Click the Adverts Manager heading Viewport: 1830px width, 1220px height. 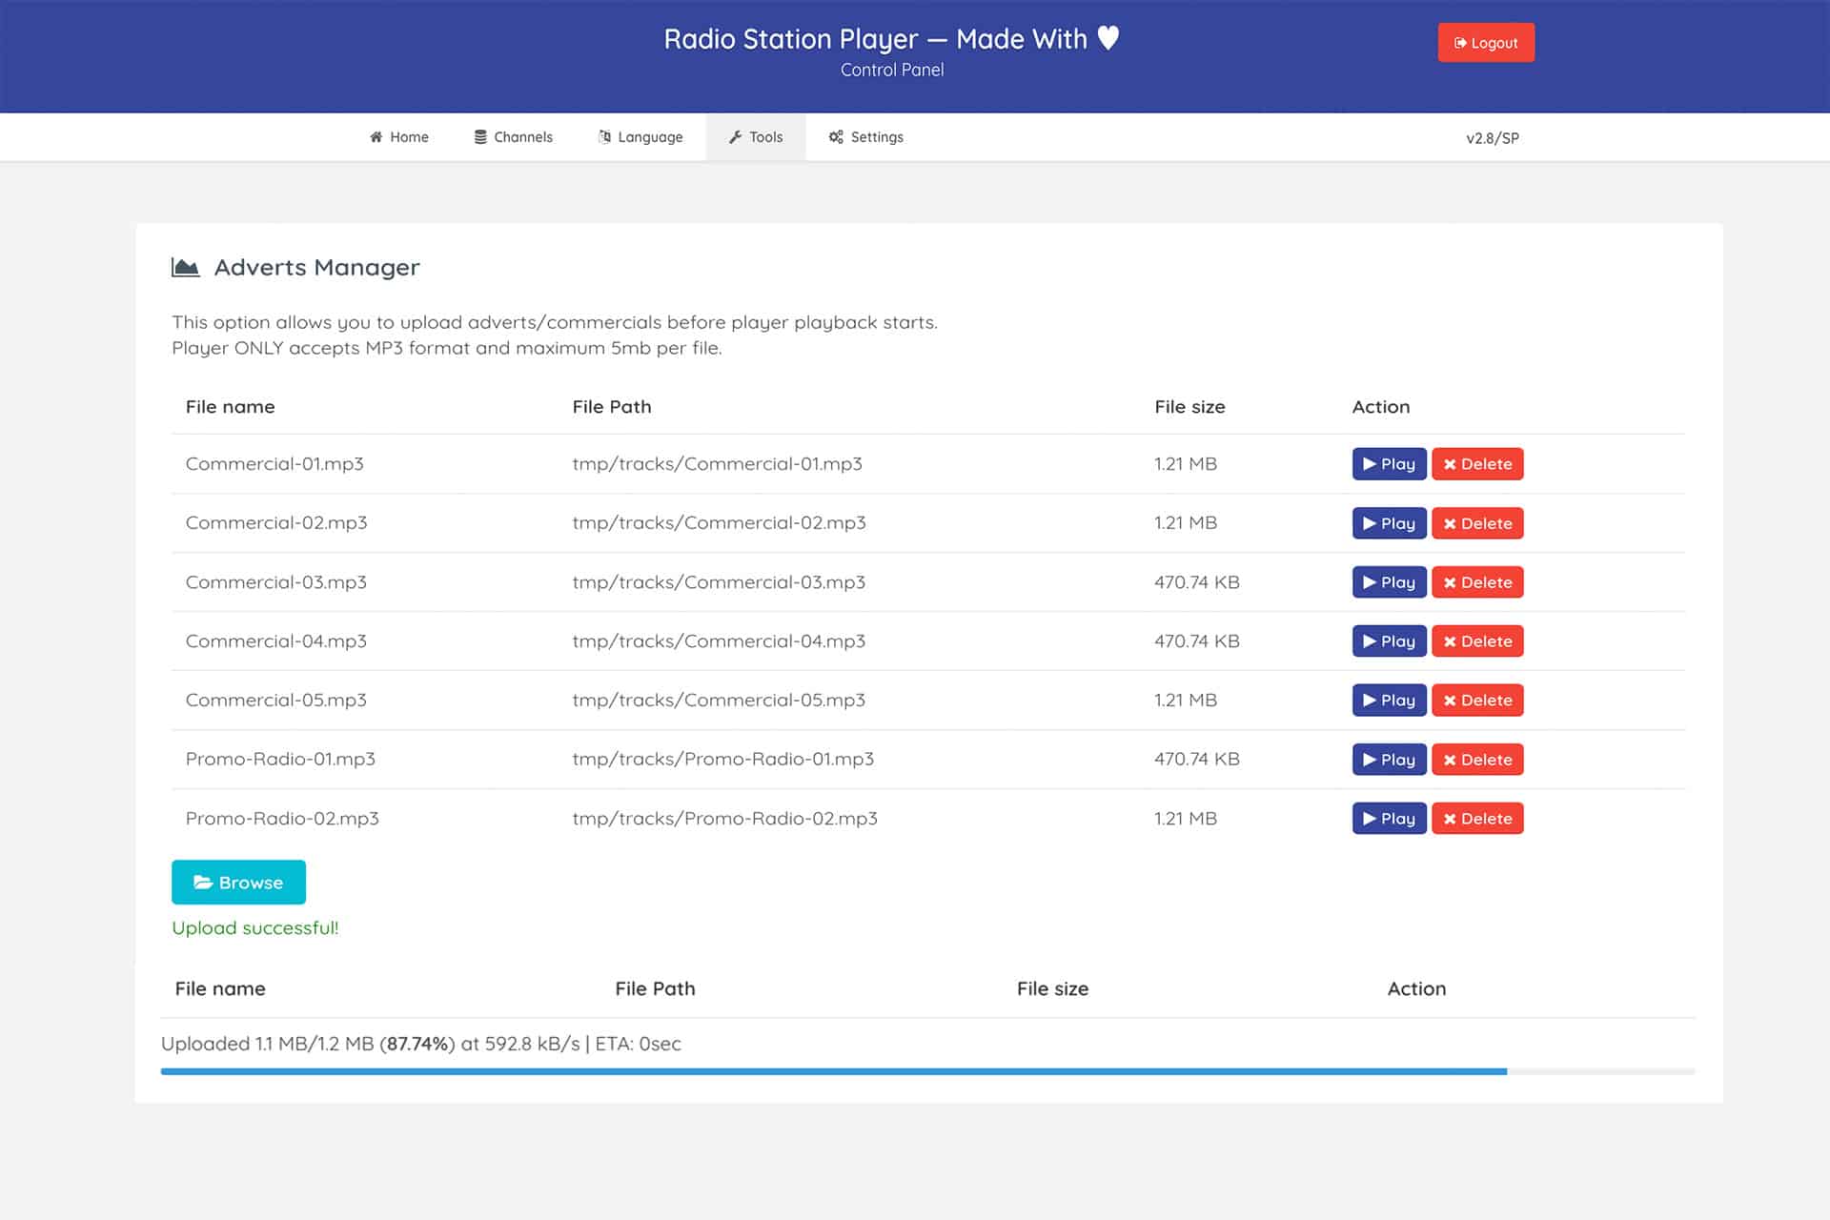pos(316,268)
